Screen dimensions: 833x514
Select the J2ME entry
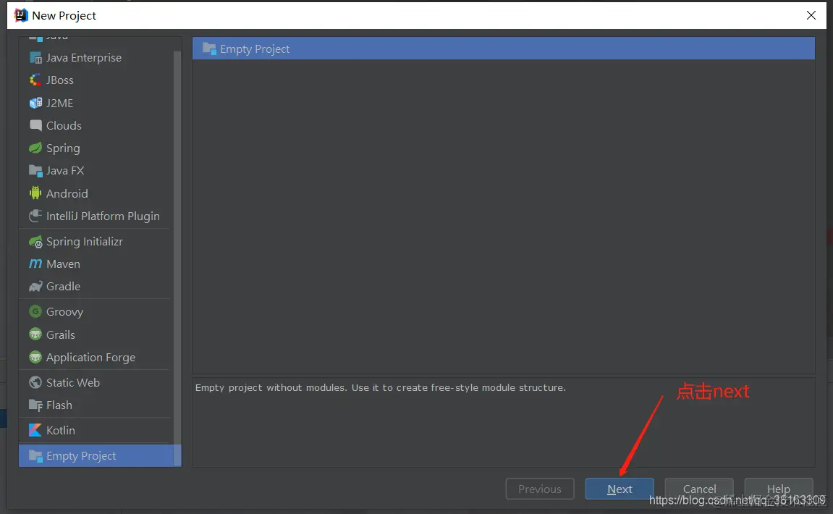(96, 103)
